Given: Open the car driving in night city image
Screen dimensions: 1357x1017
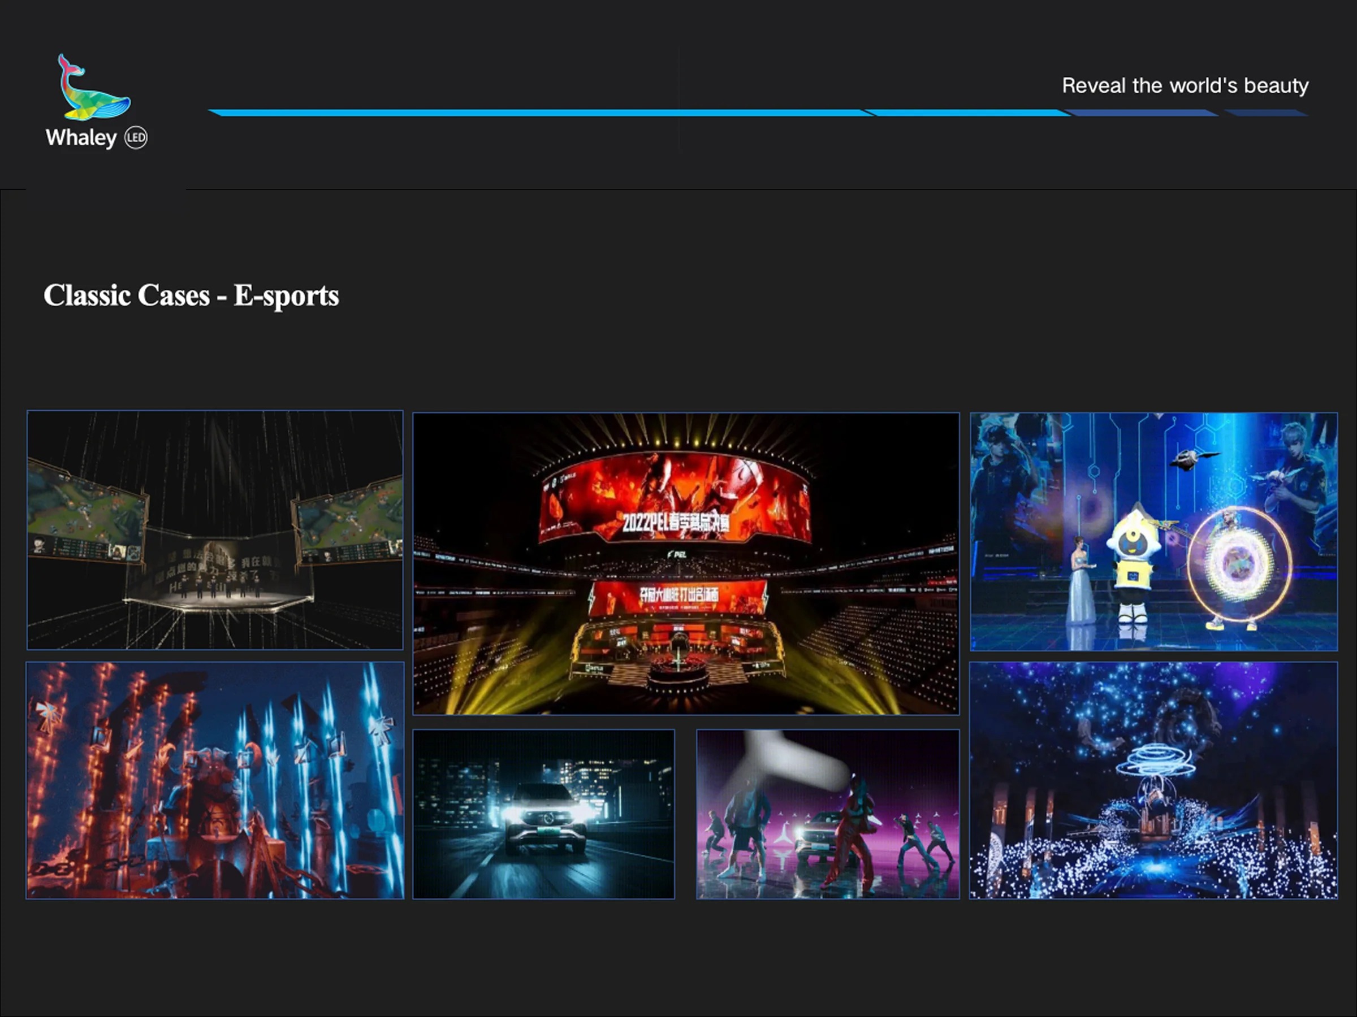Looking at the screenshot, I should (543, 814).
